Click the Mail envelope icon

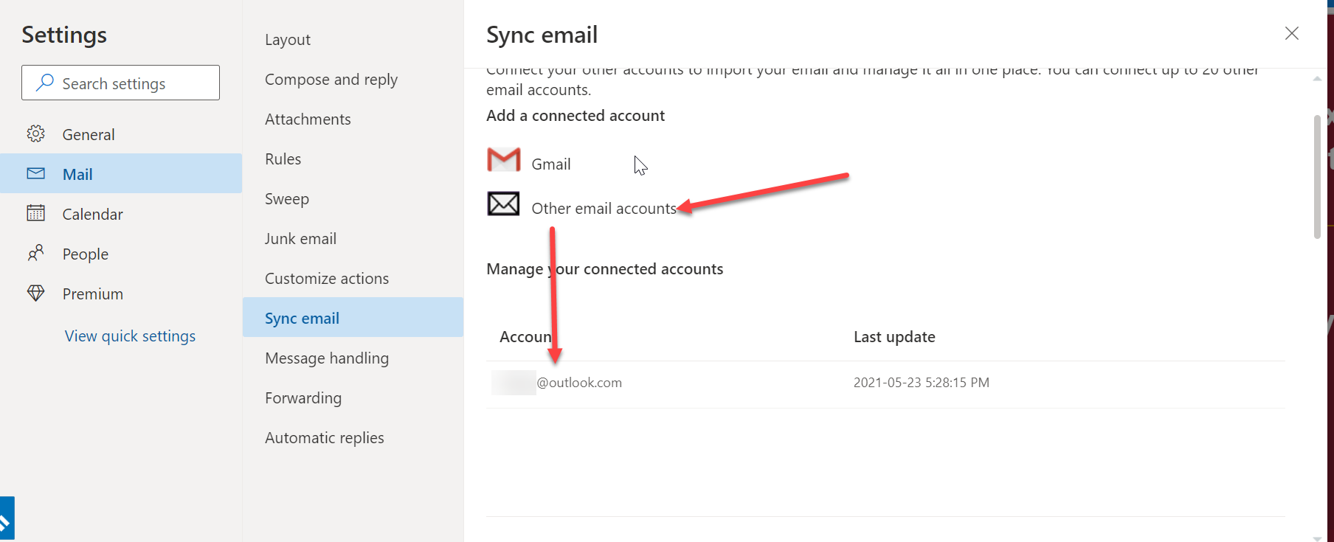35,173
